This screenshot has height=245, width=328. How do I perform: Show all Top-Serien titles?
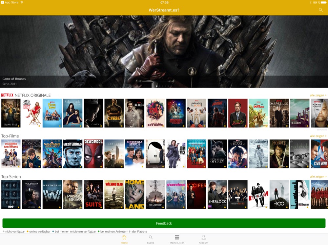pyautogui.click(x=318, y=177)
